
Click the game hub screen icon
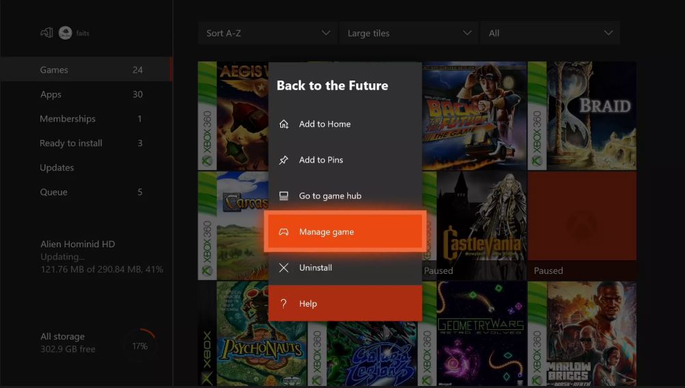pos(284,196)
